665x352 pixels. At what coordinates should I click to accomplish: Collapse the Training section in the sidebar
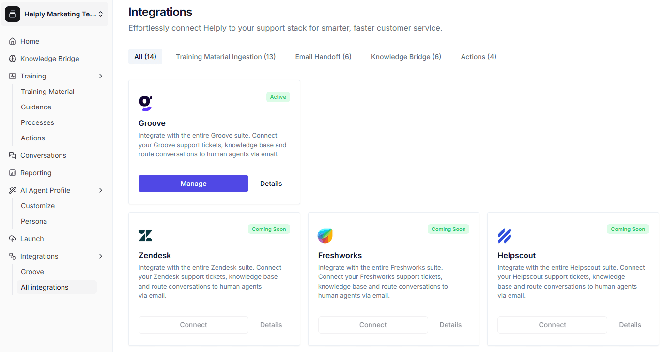click(x=101, y=76)
